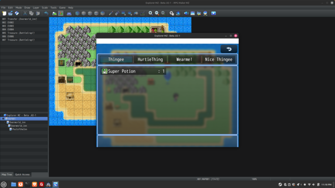This screenshot has width=335, height=188.
Task: Select the Thingee item category
Action: click(116, 60)
